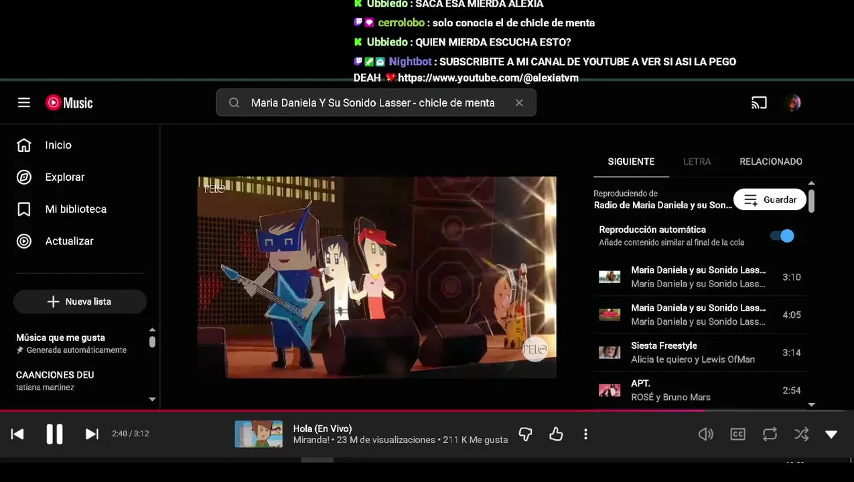Play Siesta Freestyle in the queue
Screen dimensions: 854x482
click(x=700, y=353)
